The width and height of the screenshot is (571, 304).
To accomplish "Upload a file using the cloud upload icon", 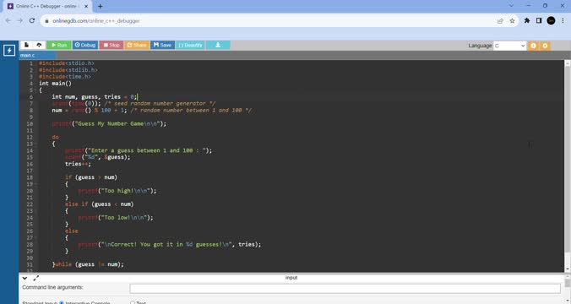I will [39, 45].
